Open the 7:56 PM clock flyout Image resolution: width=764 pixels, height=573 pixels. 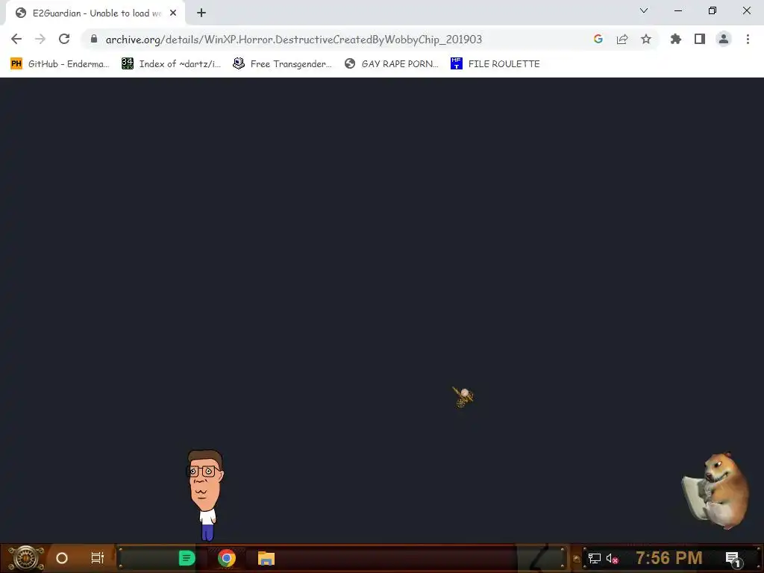(x=669, y=558)
